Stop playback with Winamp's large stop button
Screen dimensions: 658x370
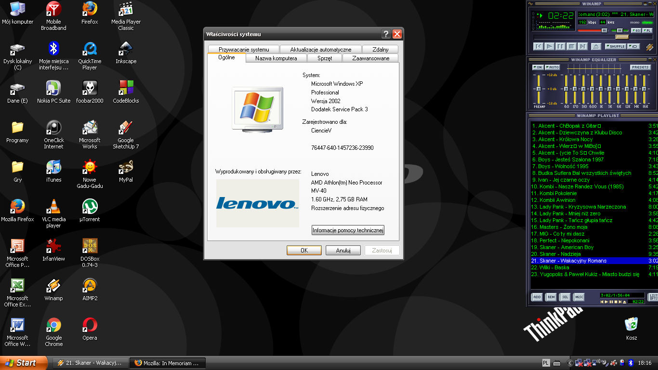pyautogui.click(x=572, y=47)
